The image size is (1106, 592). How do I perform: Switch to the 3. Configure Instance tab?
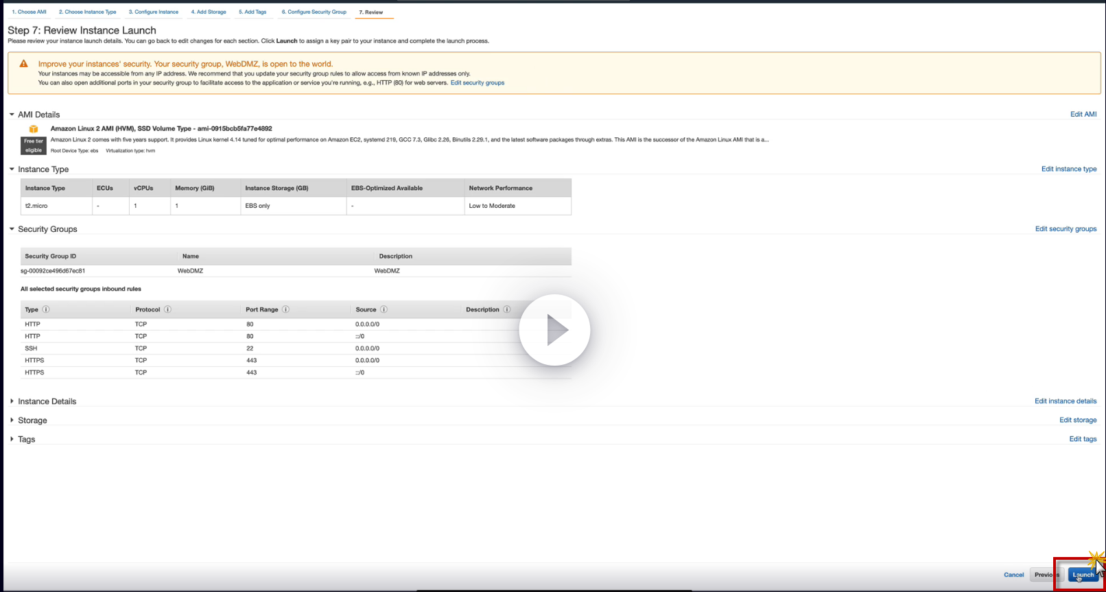(x=154, y=12)
